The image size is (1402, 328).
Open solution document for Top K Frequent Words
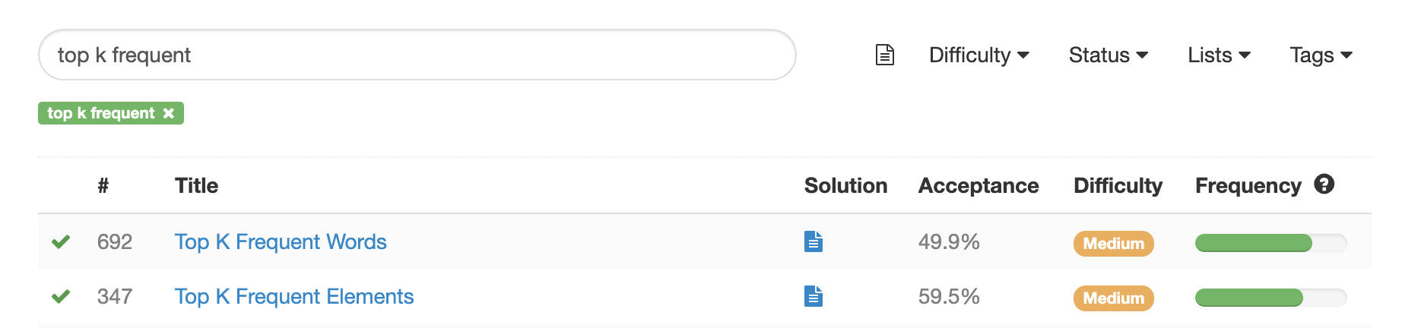click(x=813, y=241)
